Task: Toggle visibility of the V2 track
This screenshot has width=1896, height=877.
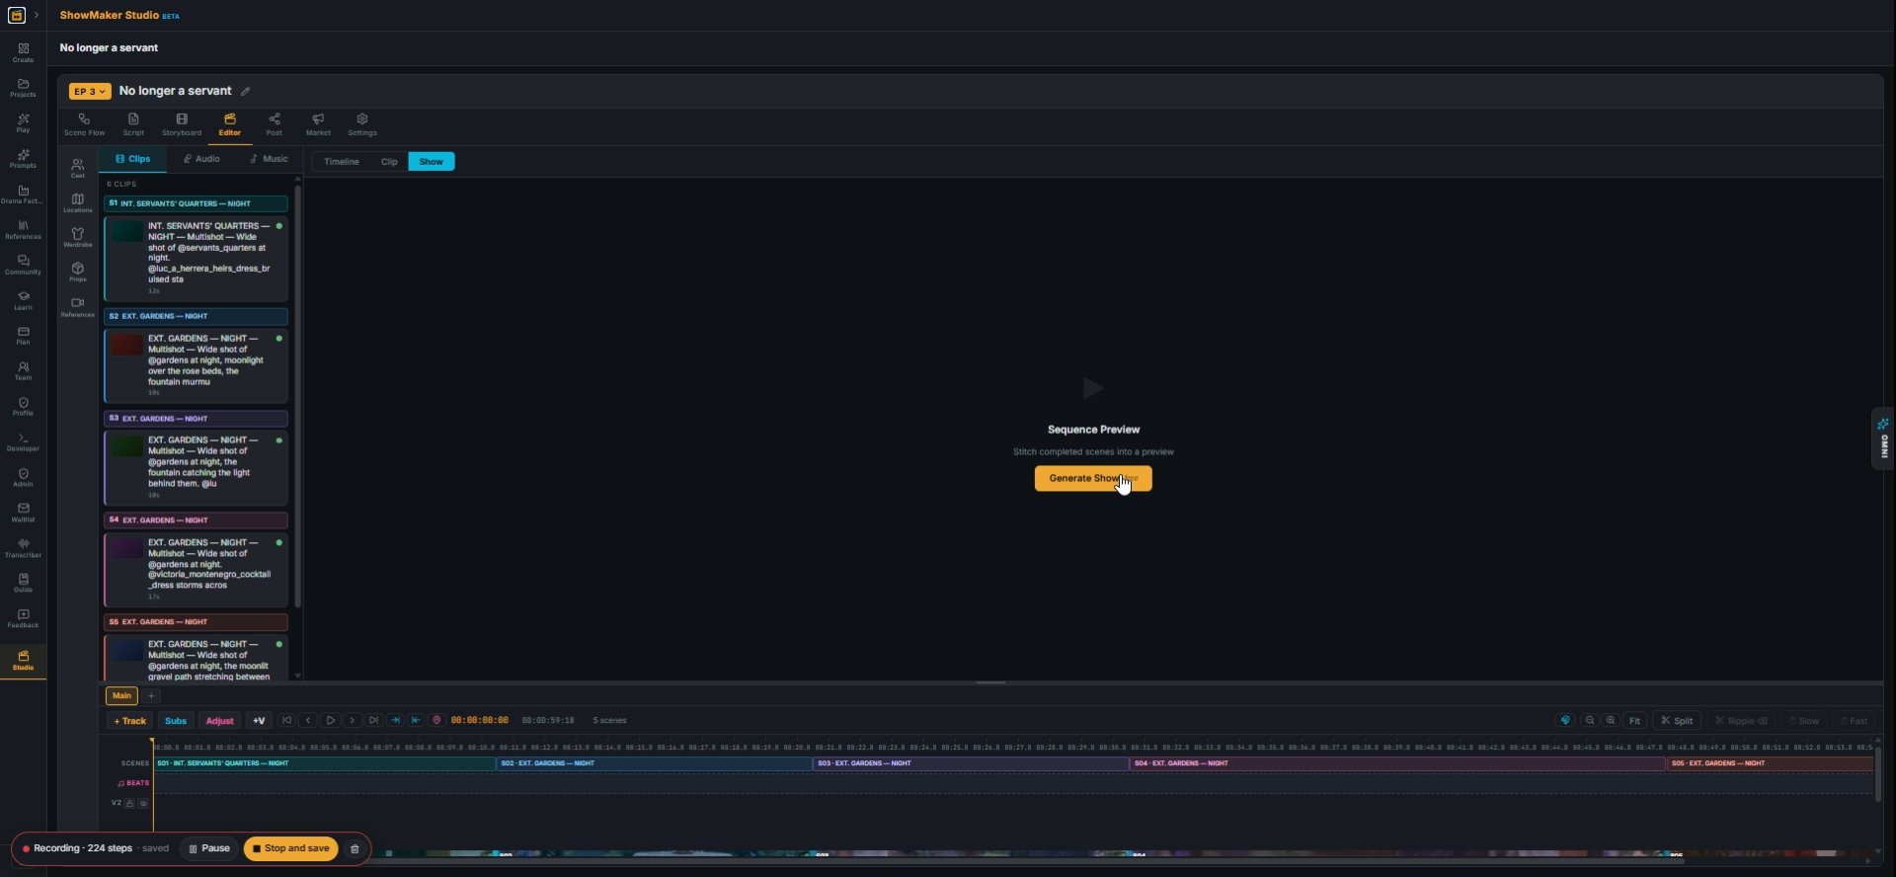Action: 143,804
